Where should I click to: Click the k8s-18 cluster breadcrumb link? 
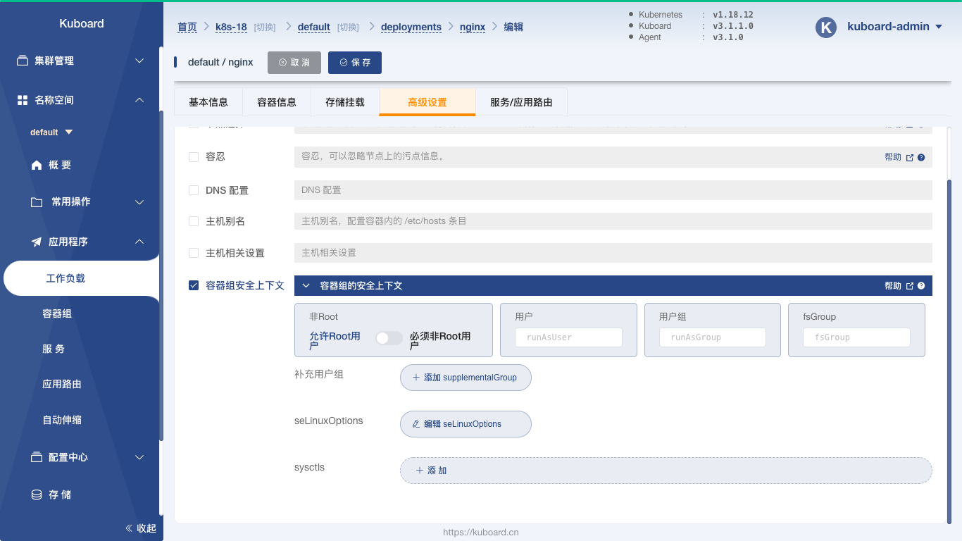231,27
